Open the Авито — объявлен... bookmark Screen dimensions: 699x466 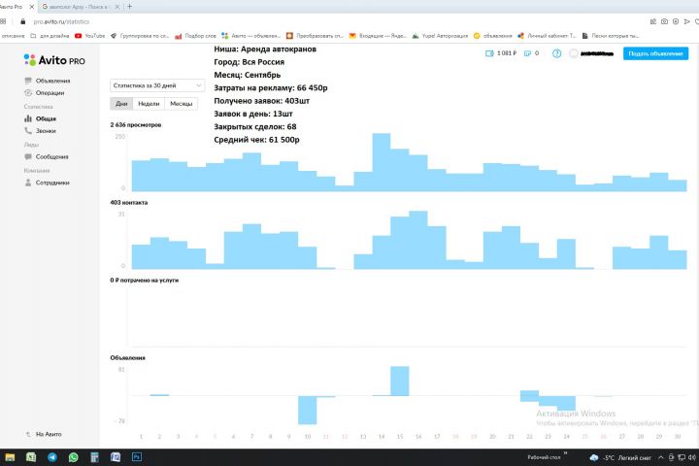coord(251,36)
